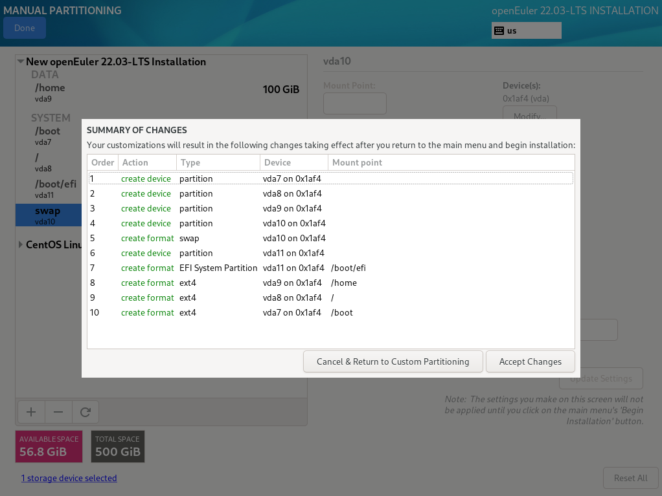
Task: Select the swap vda10 partition entry
Action: [48, 215]
